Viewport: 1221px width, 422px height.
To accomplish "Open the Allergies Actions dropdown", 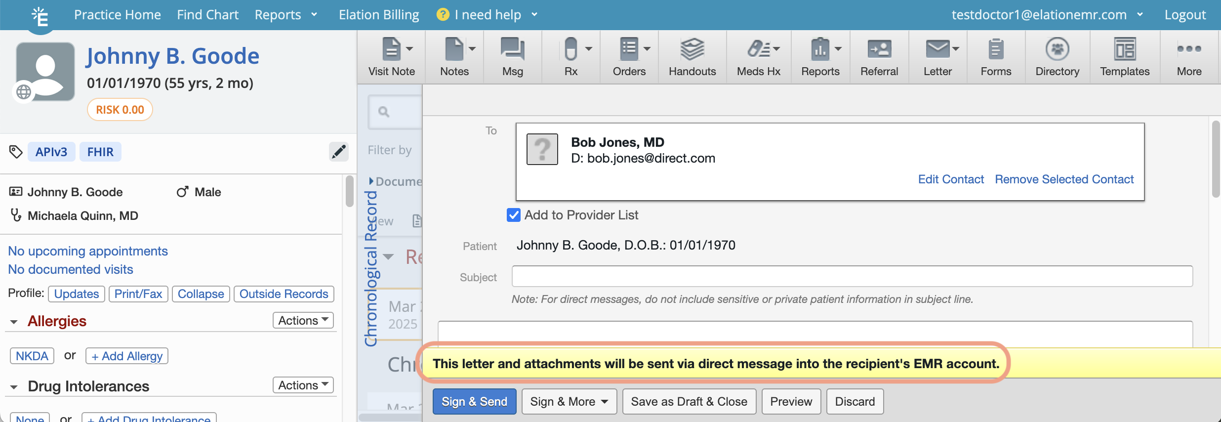I will coord(303,320).
